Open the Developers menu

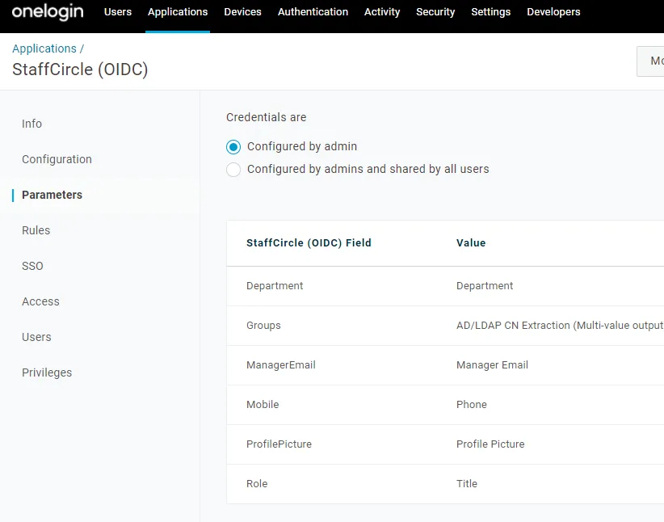pos(553,12)
